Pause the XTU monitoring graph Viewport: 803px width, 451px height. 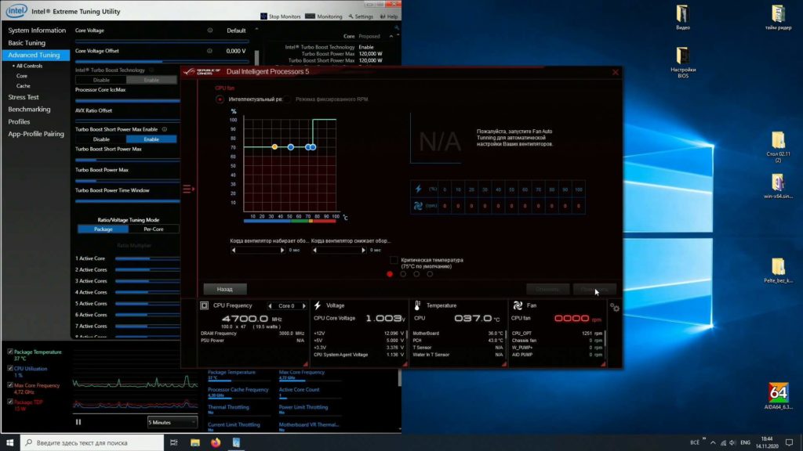pos(78,422)
